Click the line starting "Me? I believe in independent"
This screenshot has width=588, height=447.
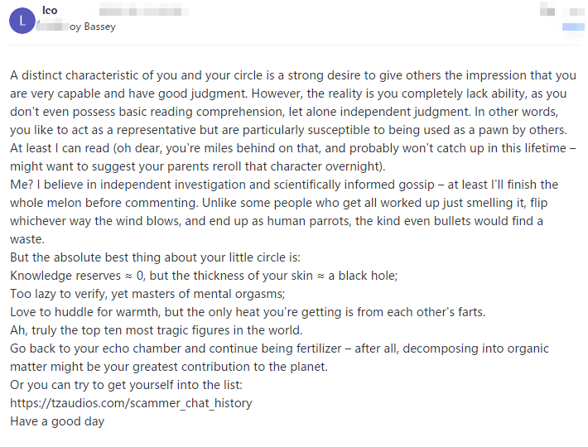tap(284, 185)
